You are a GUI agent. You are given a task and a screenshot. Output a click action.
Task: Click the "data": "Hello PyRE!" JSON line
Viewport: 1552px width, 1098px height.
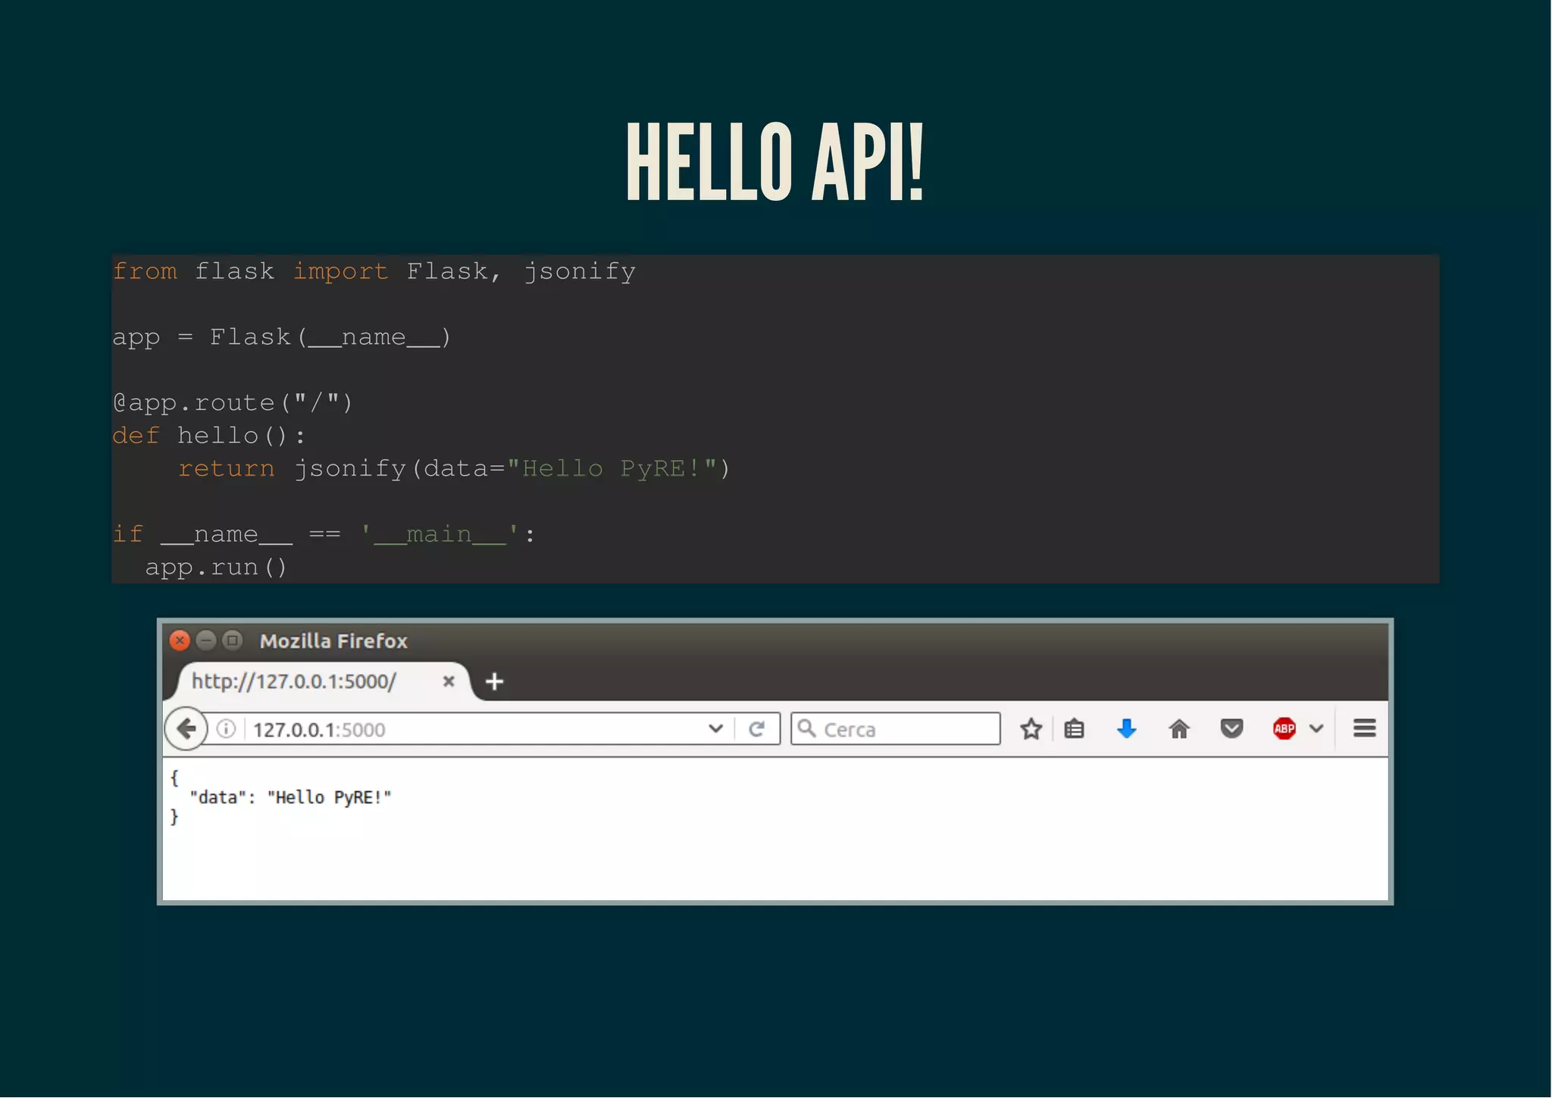[291, 797]
